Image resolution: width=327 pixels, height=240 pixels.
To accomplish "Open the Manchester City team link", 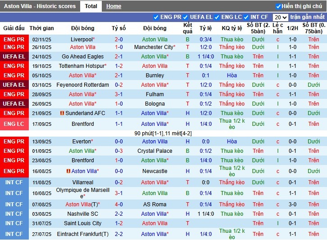I will 154,47.
